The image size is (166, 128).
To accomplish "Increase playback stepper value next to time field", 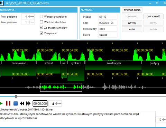I will click(56, 103).
